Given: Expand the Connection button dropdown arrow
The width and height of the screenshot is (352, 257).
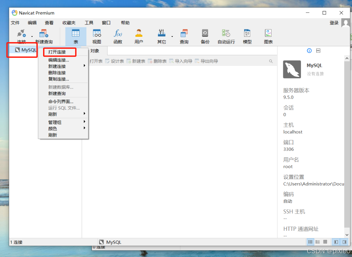Looking at the screenshot, I should (32, 36).
